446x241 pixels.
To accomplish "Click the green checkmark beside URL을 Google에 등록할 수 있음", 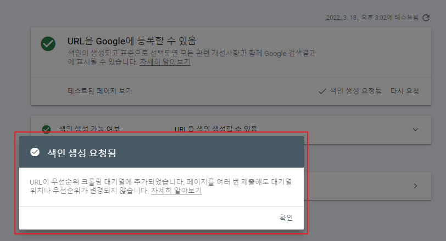I will [48, 44].
